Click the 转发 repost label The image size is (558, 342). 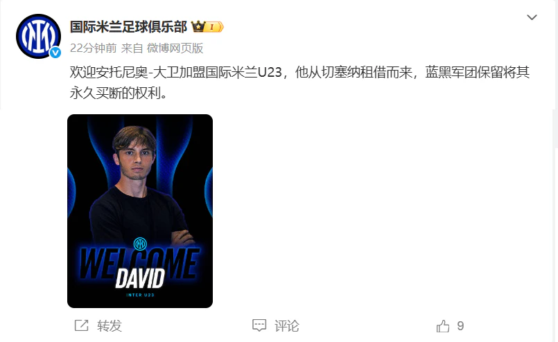pyautogui.click(x=110, y=325)
